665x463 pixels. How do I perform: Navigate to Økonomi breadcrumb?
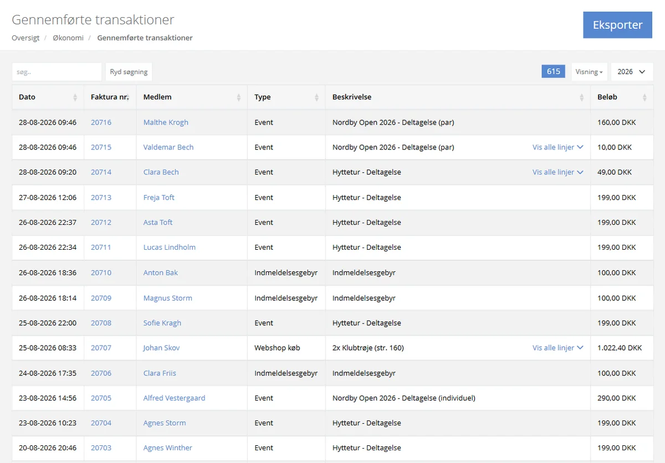68,38
